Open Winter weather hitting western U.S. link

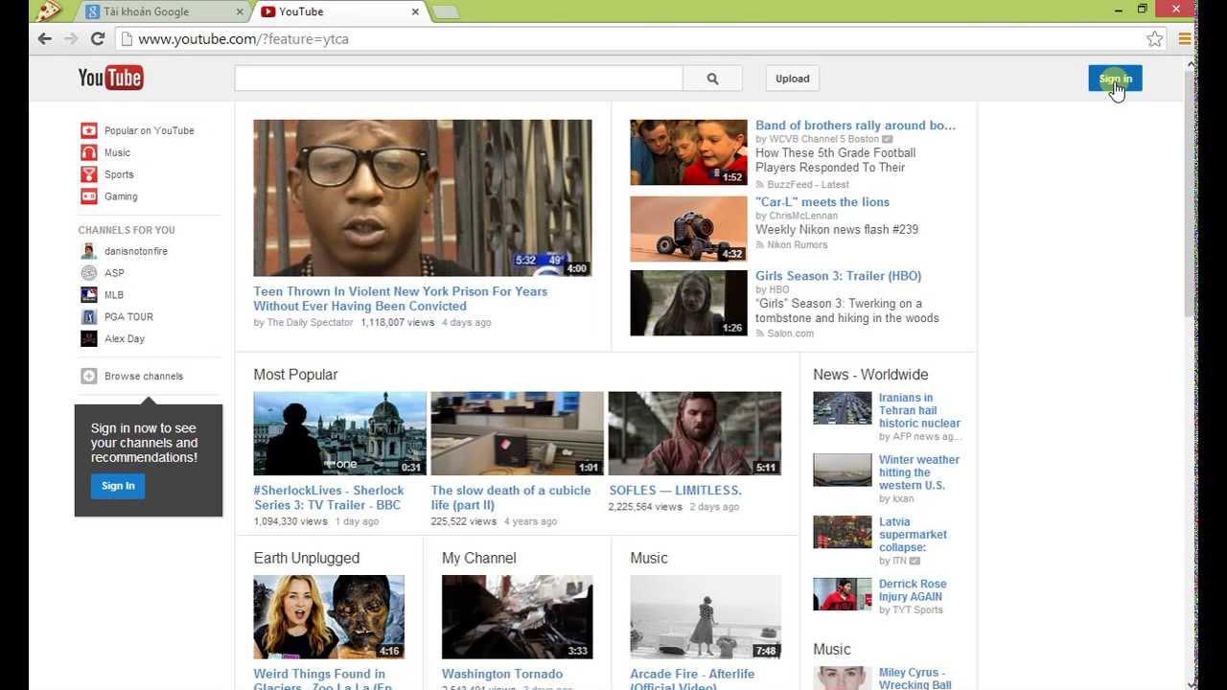pyautogui.click(x=919, y=472)
